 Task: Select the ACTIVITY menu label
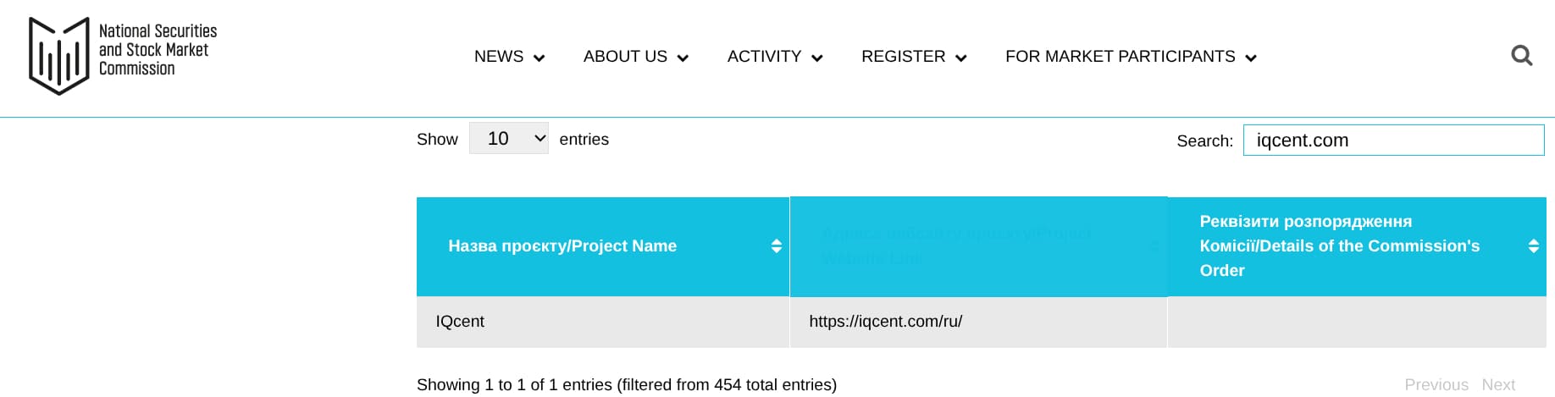(764, 57)
